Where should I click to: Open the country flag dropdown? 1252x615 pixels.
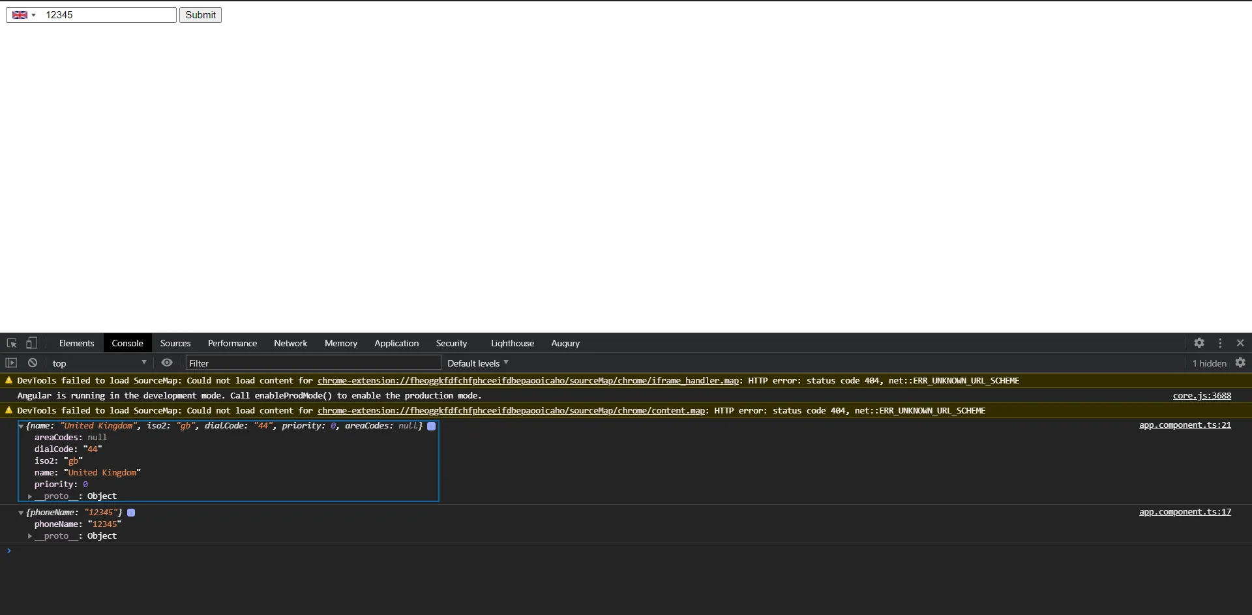click(x=24, y=15)
